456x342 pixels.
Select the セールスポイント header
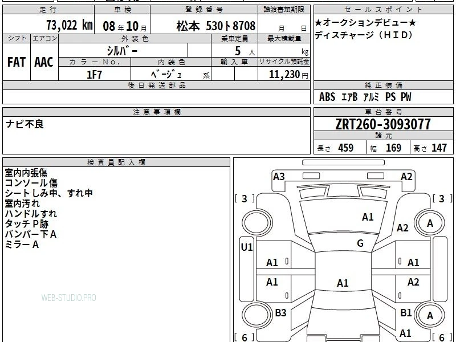pyautogui.click(x=383, y=10)
